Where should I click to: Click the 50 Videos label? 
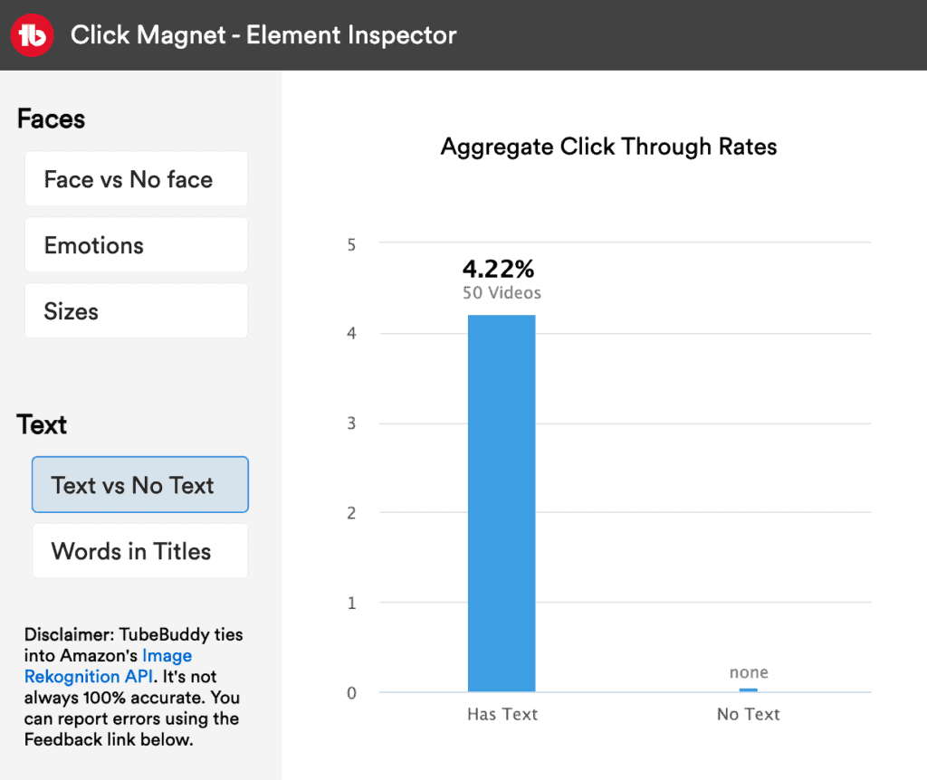[501, 292]
